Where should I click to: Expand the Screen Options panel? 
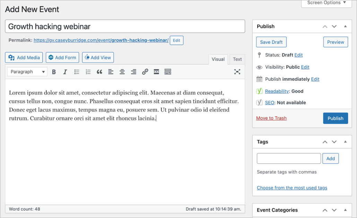click(x=327, y=3)
